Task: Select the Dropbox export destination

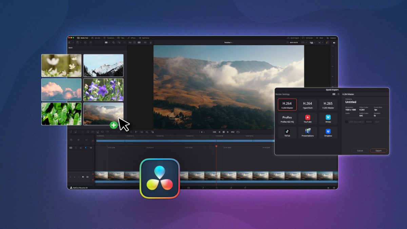Action: pos(328,132)
